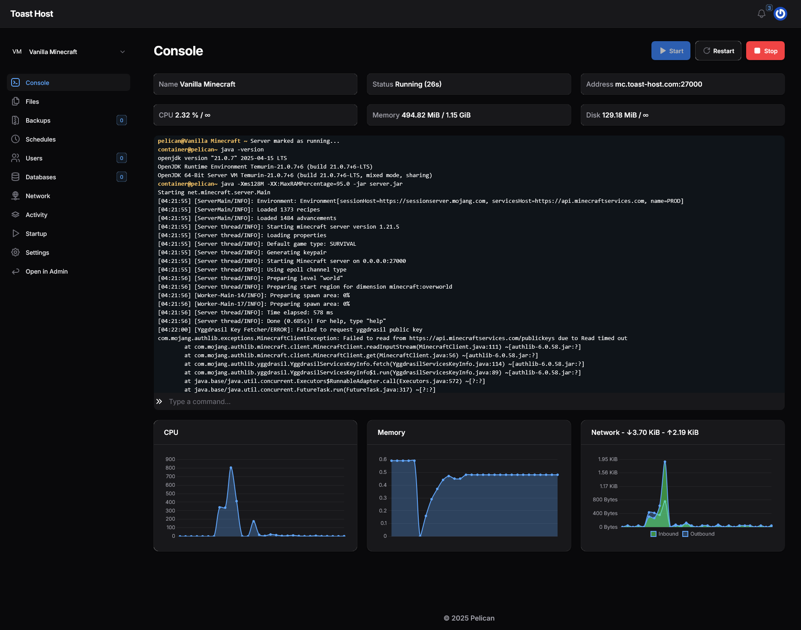The height and width of the screenshot is (630, 801).
Task: Focus the Type a command input field
Action: click(x=471, y=402)
